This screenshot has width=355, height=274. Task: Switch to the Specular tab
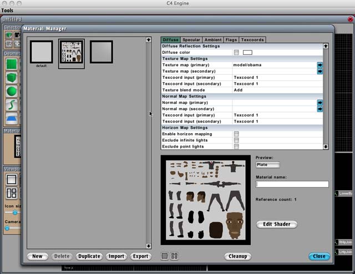point(191,40)
